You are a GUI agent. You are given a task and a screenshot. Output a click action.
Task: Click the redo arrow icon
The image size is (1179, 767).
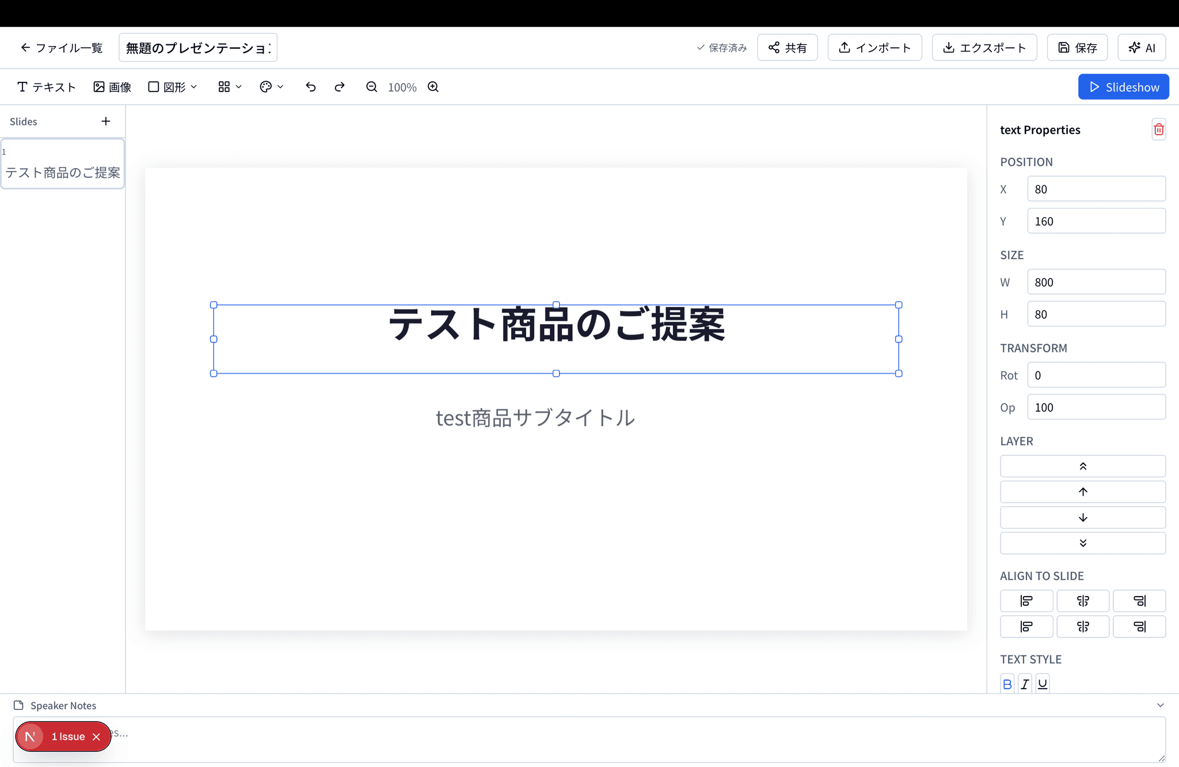pos(340,87)
